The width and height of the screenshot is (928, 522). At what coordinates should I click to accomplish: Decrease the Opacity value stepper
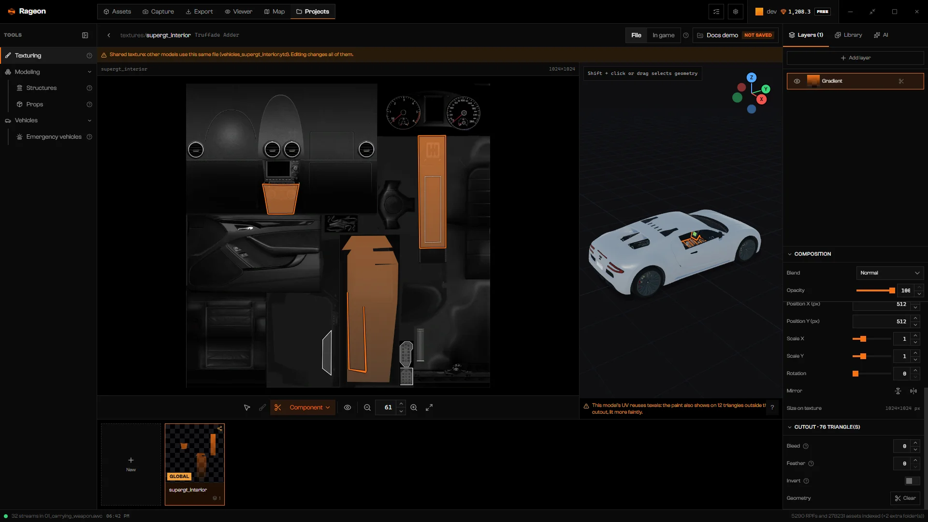pos(919,294)
